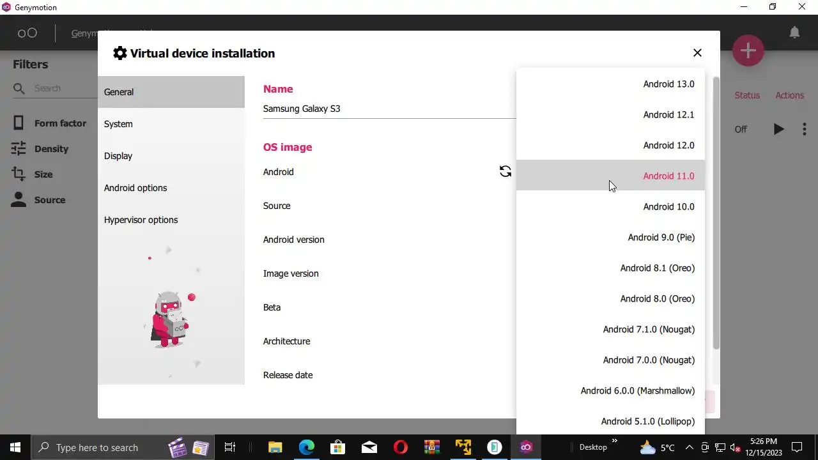
Task: Choose Android 12.1 from the list
Action: click(x=610, y=114)
